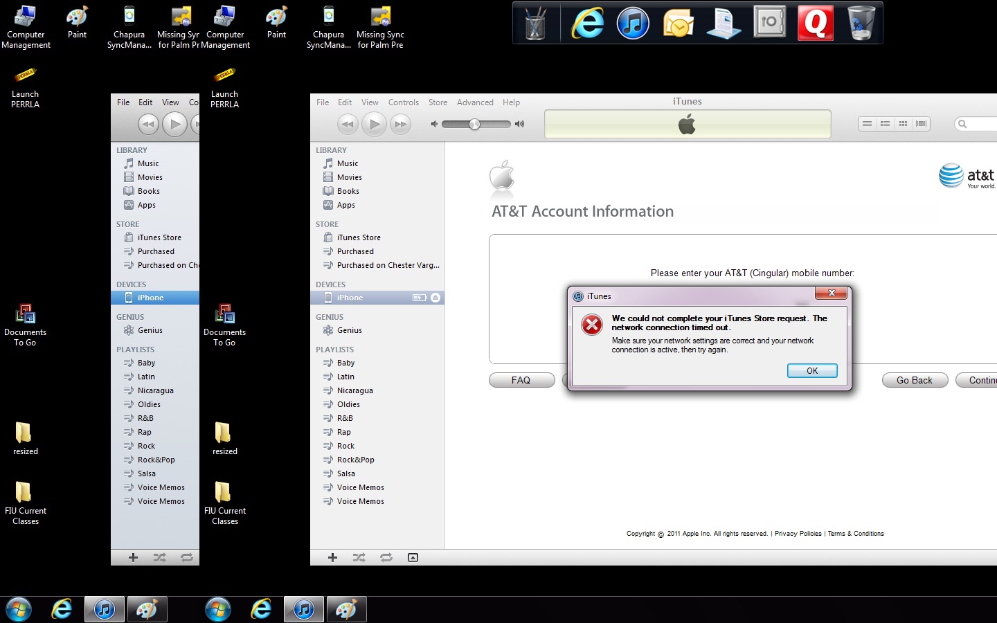This screenshot has height=623, width=997.
Task: Open the Store menu
Action: click(x=438, y=102)
